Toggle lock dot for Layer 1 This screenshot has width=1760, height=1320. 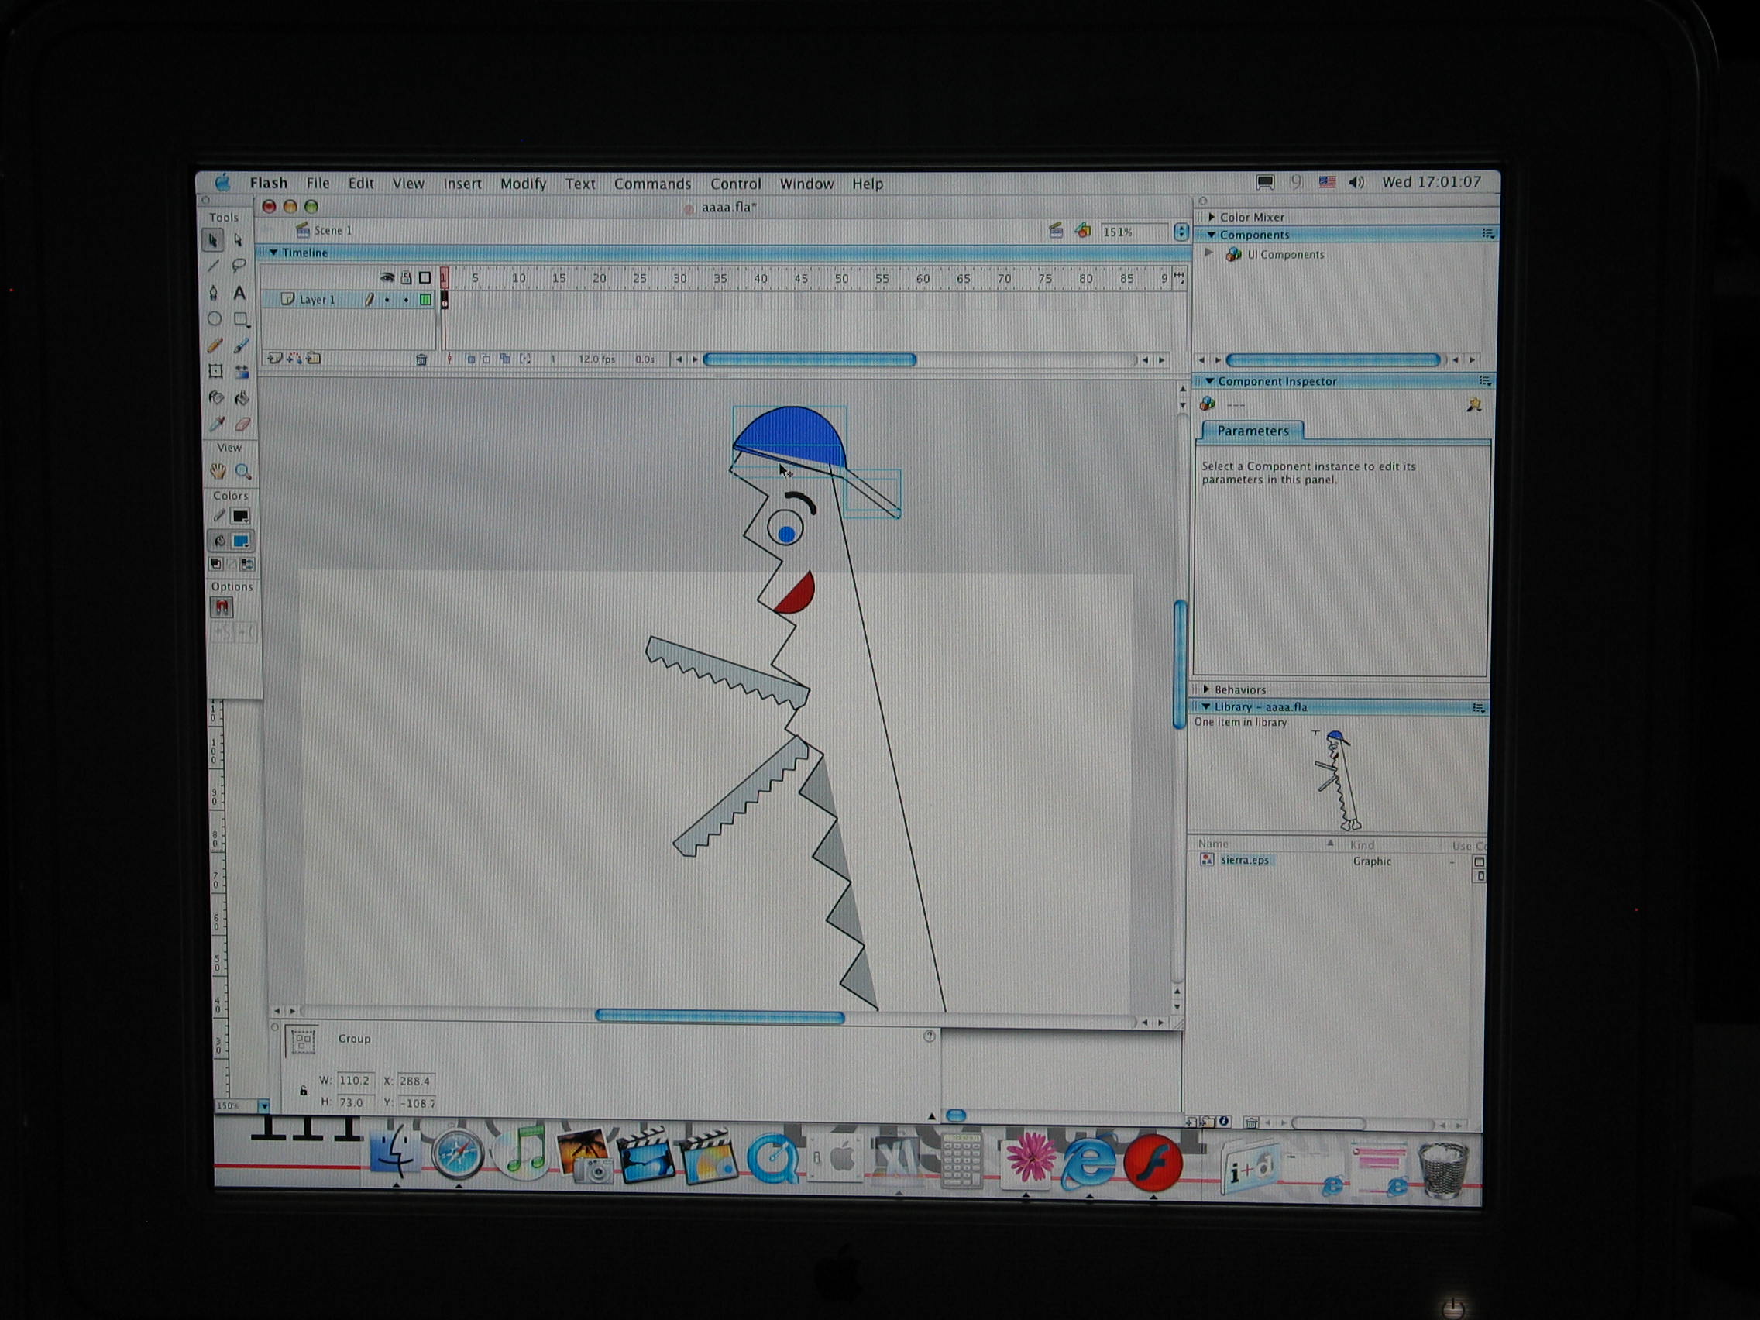coord(406,300)
